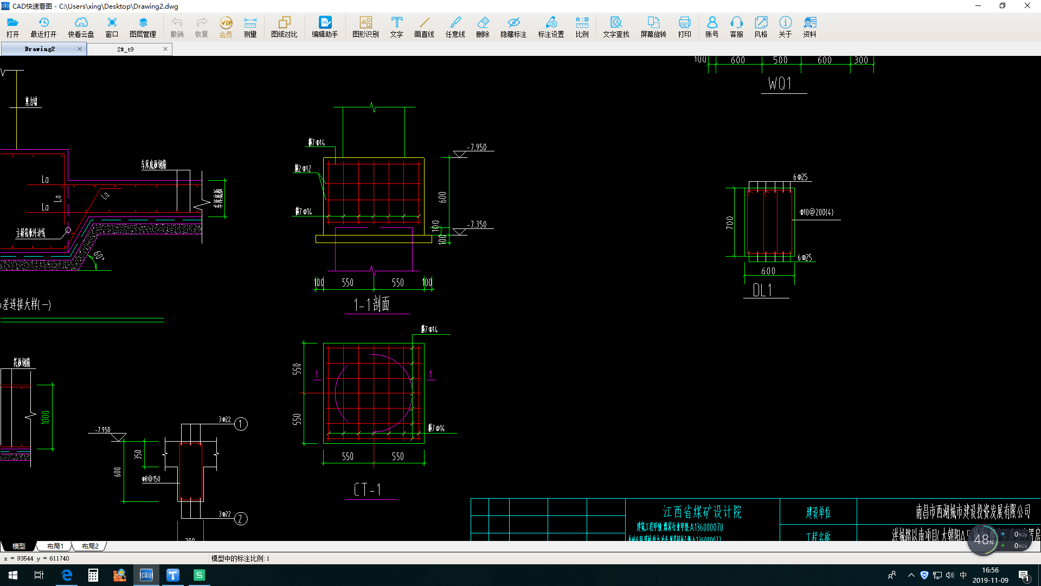Open WPS spreadsheet taskbar icon
This screenshot has width=1041, height=586.
[200, 575]
